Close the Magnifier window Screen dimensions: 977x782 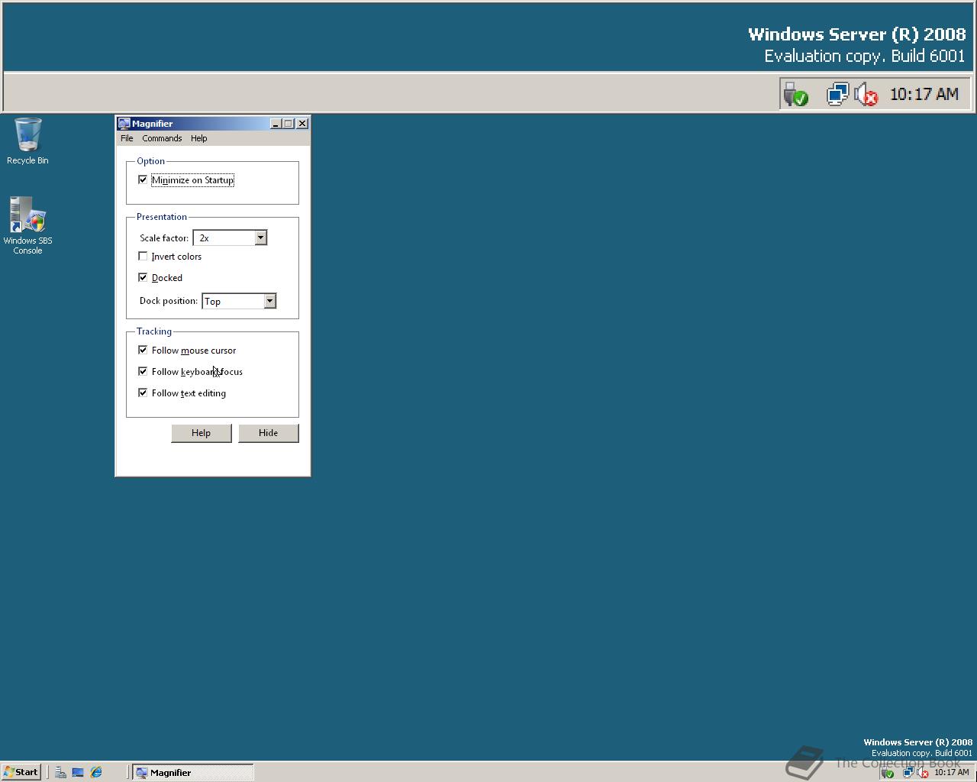(x=302, y=123)
